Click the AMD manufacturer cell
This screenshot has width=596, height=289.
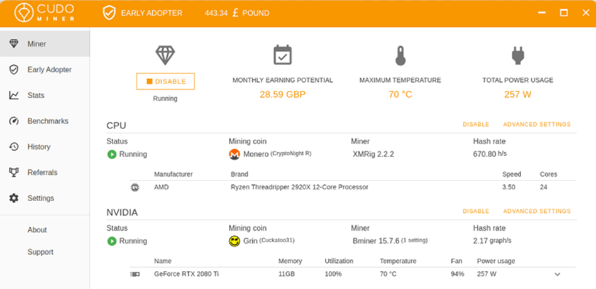(x=161, y=187)
